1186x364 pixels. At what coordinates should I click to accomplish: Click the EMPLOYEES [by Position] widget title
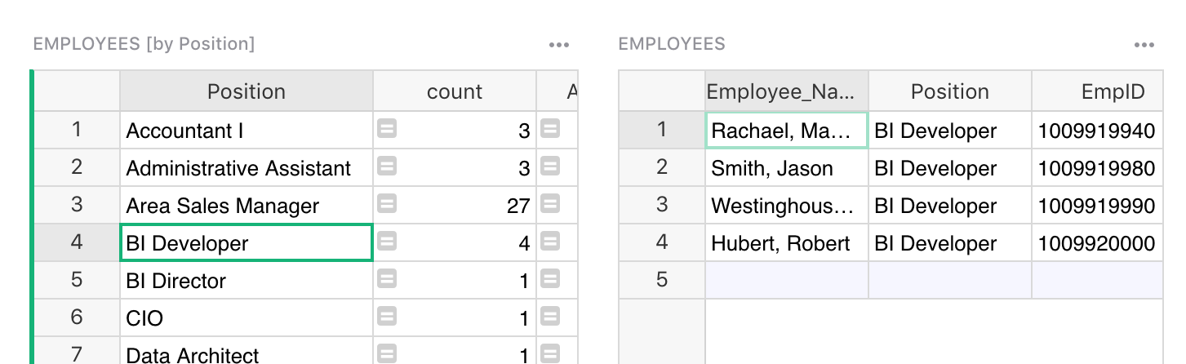click(144, 44)
